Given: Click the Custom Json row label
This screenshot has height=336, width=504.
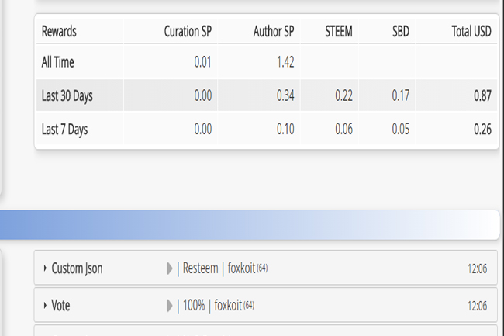Looking at the screenshot, I should pyautogui.click(x=77, y=268).
